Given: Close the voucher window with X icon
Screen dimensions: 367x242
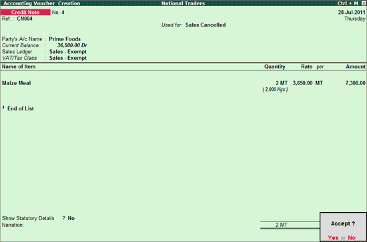Looking at the screenshot, I should pyautogui.click(x=364, y=3).
